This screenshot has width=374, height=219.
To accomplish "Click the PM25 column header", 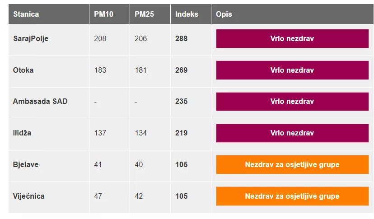I will (144, 14).
